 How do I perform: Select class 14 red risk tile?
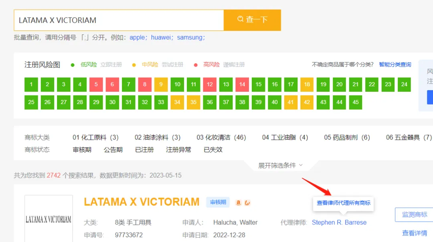(242, 85)
